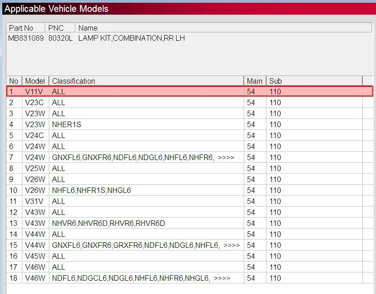
Task: Click the Name column header in top table
Action: tap(224, 28)
